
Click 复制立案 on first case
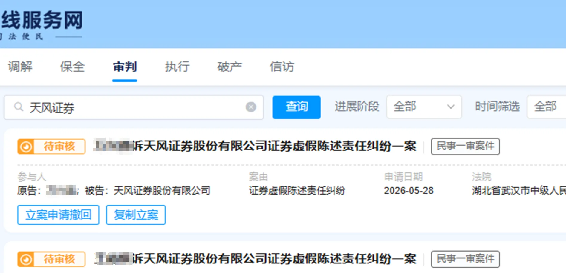click(x=136, y=215)
